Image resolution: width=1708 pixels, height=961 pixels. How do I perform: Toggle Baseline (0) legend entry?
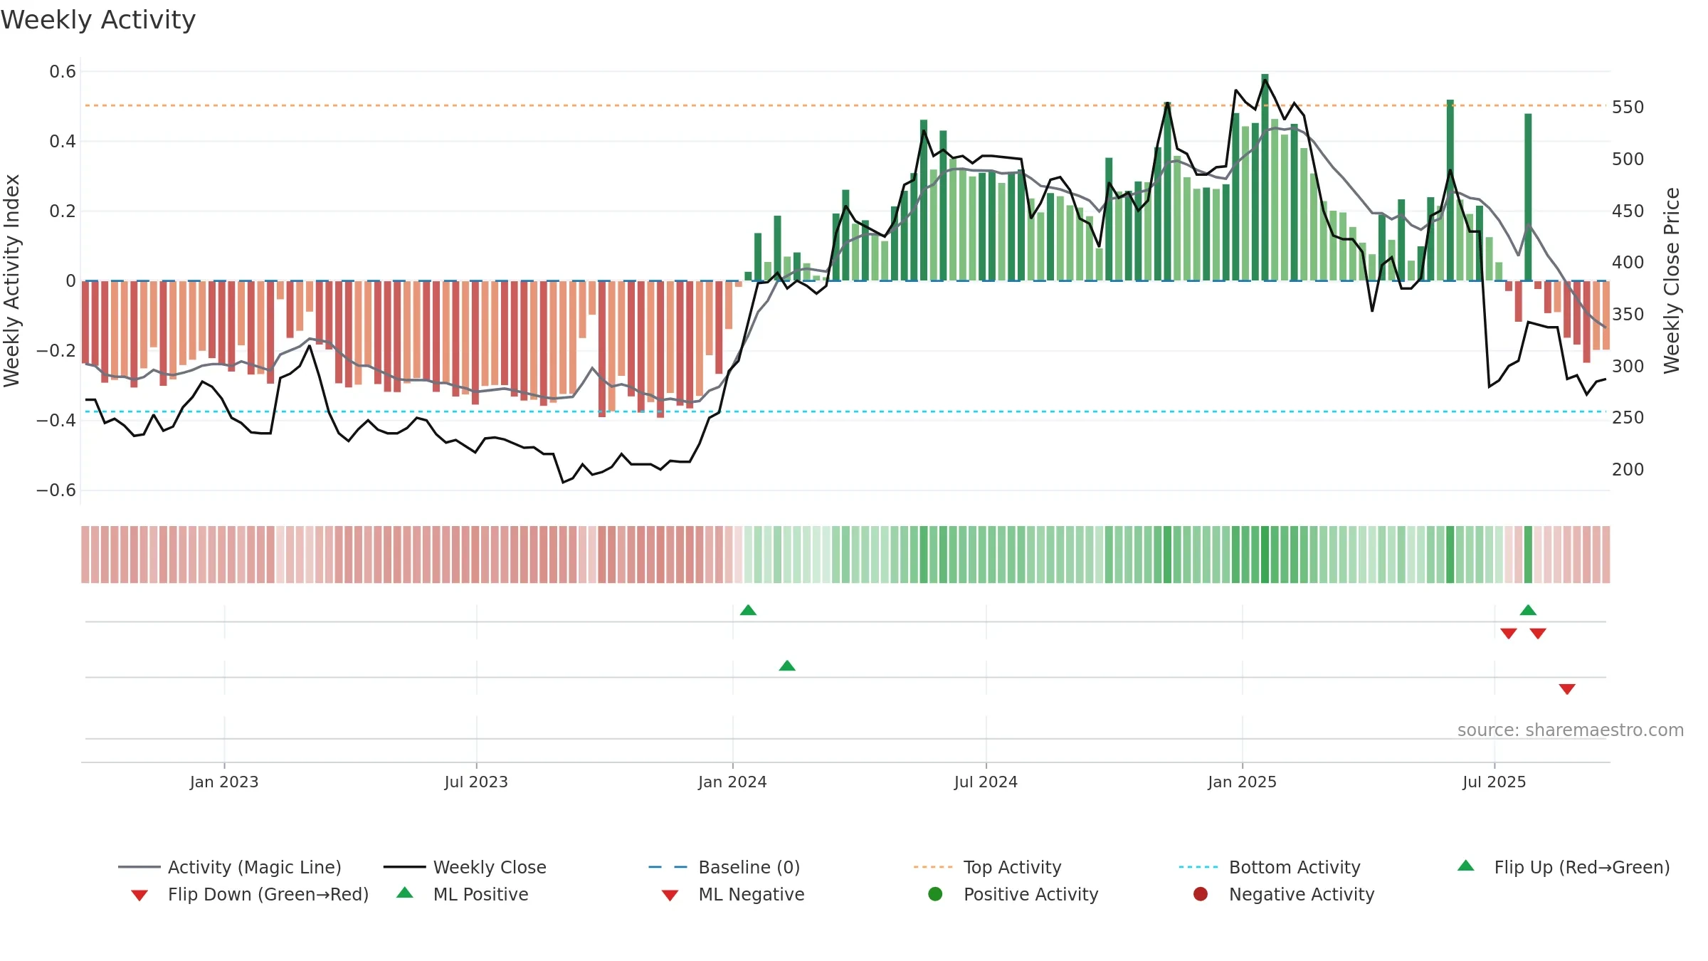[724, 867]
